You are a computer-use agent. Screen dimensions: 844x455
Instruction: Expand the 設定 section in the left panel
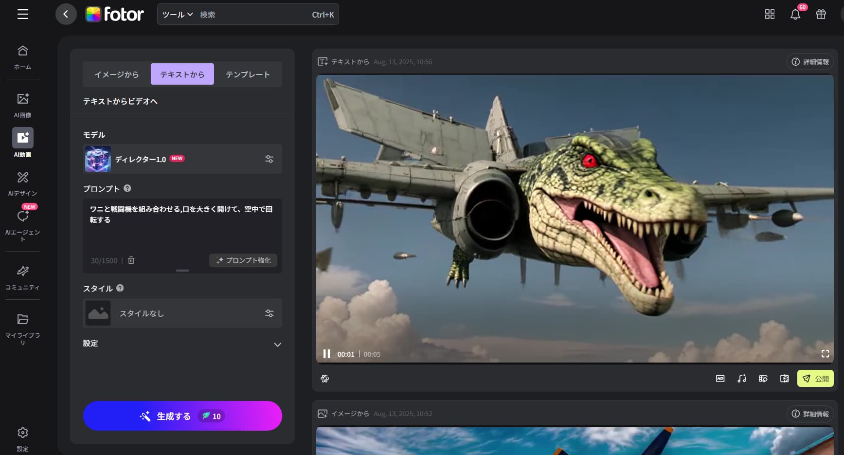click(278, 344)
